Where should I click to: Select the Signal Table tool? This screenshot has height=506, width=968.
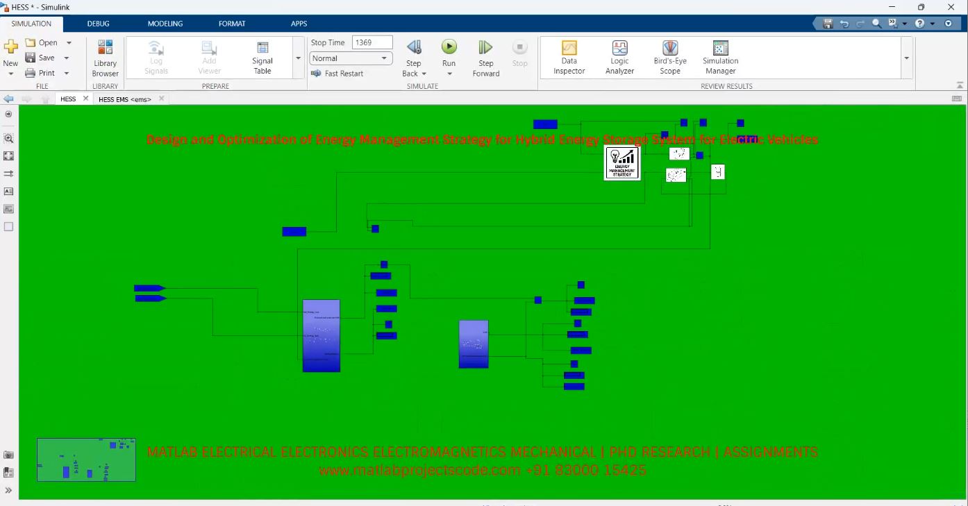point(262,58)
